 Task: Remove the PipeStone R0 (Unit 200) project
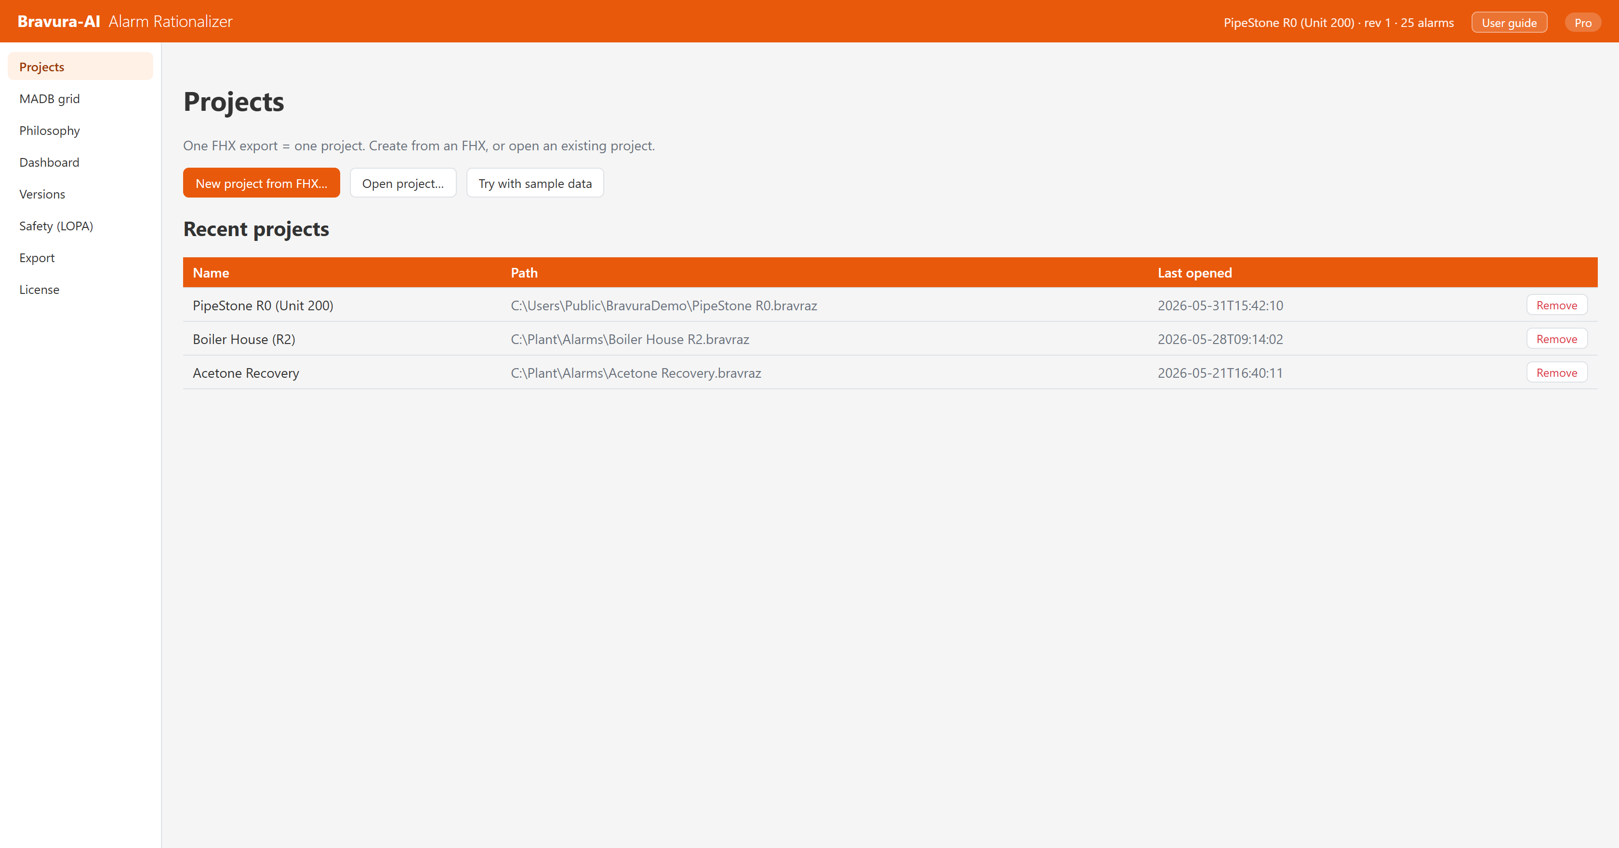(1557, 305)
